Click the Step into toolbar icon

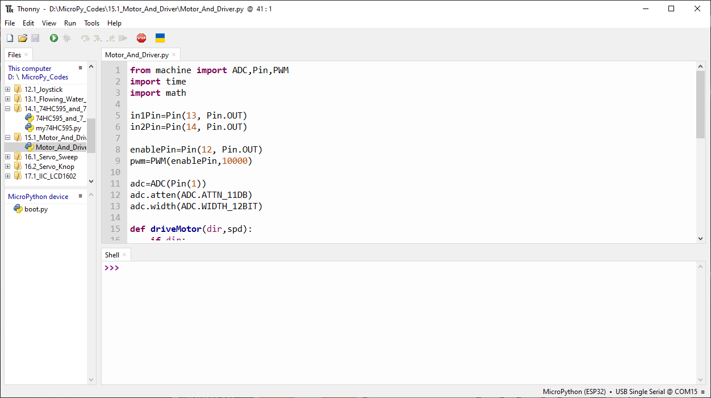pos(98,38)
